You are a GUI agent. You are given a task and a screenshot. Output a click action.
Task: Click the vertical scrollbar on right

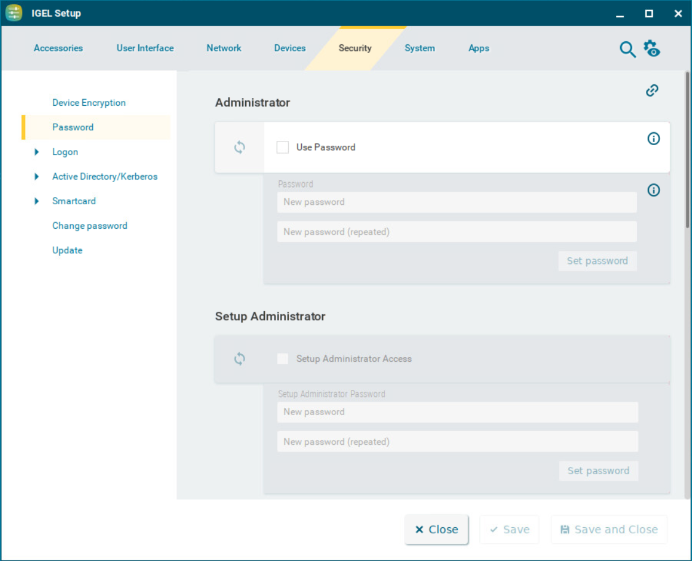[x=687, y=151]
